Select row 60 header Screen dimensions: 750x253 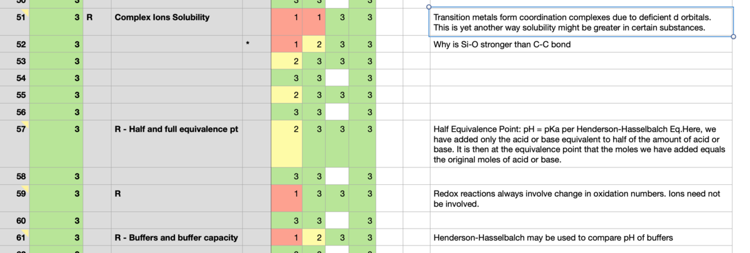(x=14, y=221)
